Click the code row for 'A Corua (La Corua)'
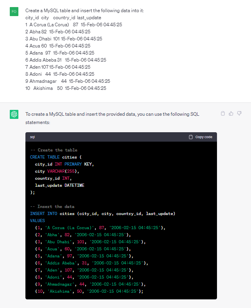 pyautogui.click(x=100, y=228)
